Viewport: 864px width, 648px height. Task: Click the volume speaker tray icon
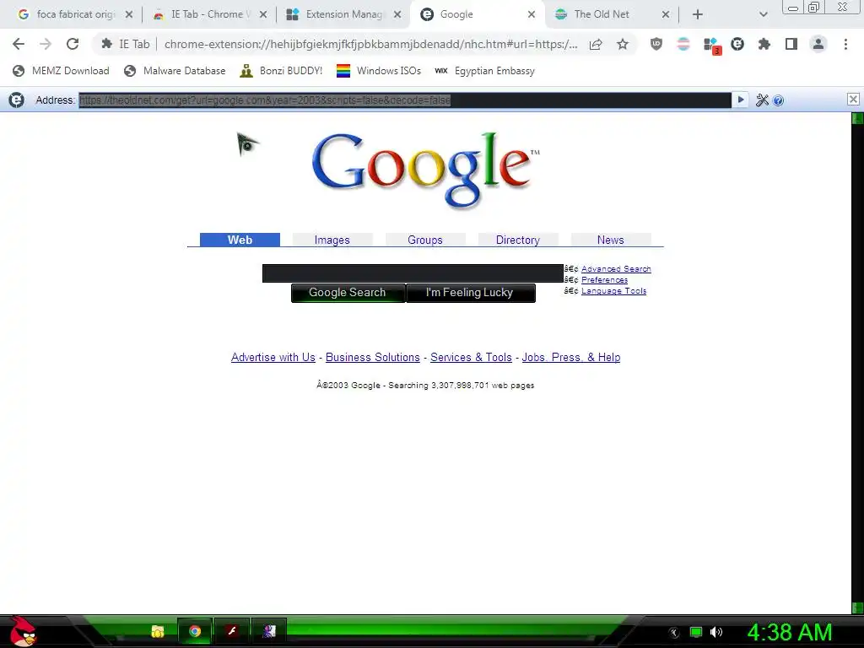tap(716, 632)
